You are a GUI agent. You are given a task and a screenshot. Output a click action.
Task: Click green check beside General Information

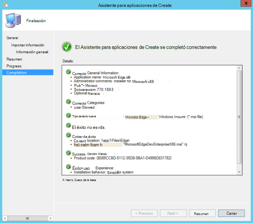pos(68,72)
